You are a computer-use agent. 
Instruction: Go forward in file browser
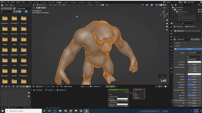click(5, 8)
